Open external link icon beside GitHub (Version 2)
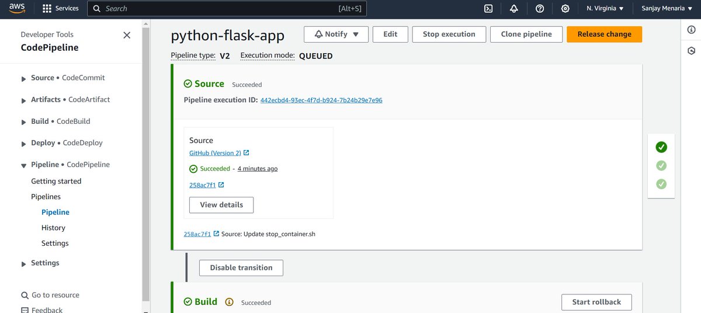 (247, 153)
